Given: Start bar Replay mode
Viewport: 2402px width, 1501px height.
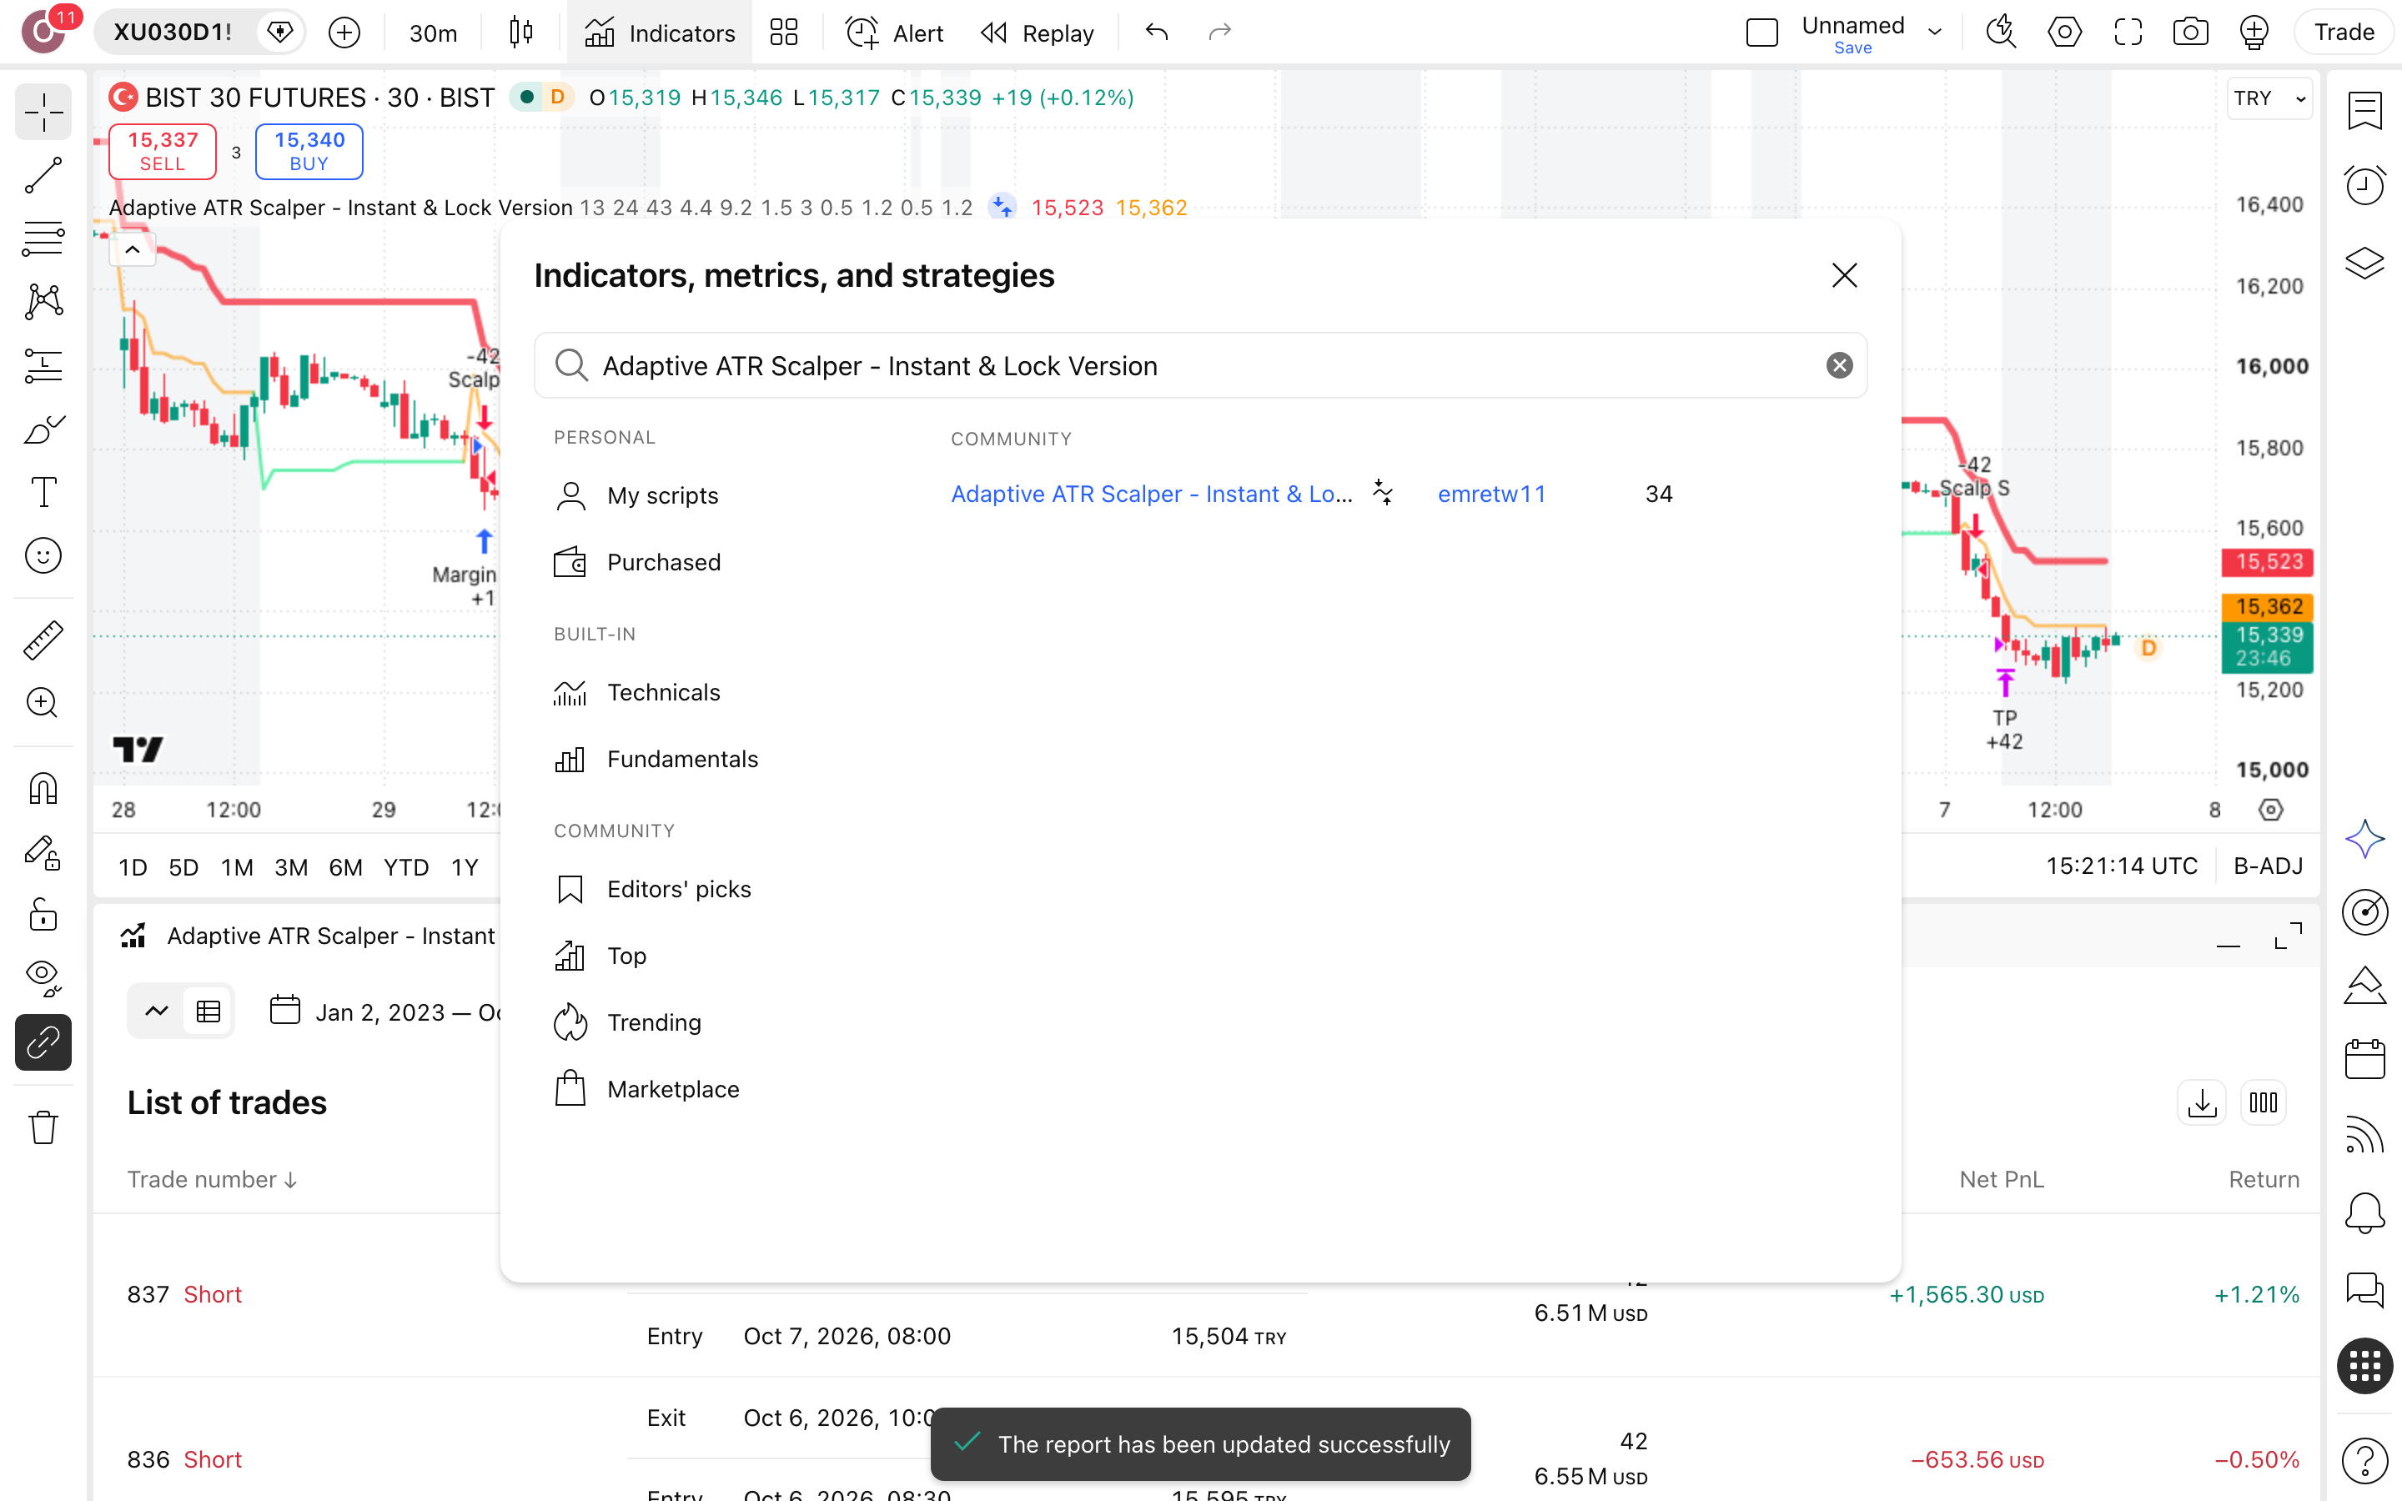Looking at the screenshot, I should (x=1036, y=33).
